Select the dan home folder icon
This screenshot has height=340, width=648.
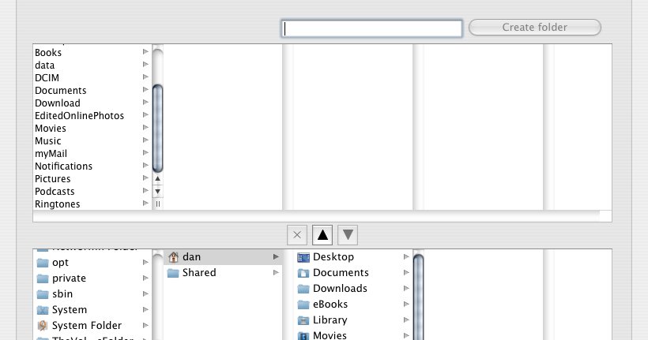(x=173, y=257)
